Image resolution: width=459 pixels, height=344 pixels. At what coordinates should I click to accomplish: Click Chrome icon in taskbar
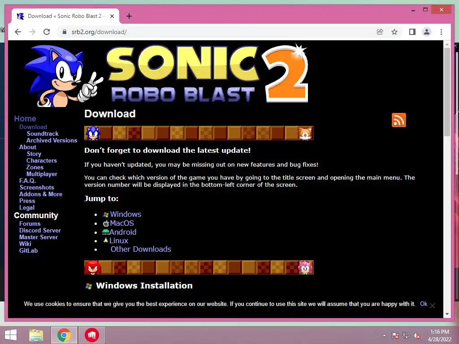coord(64,335)
